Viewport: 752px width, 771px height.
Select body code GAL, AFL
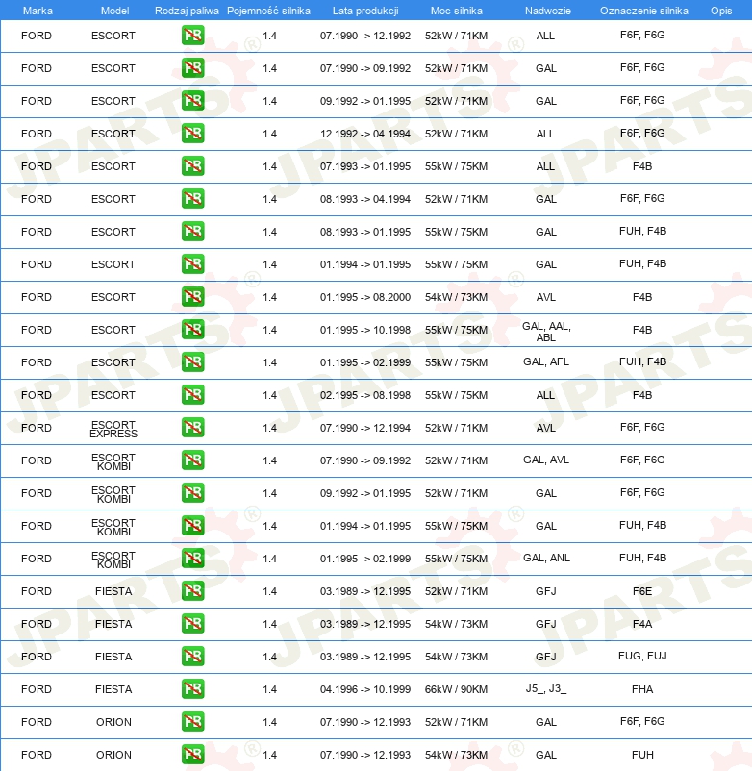(x=546, y=361)
